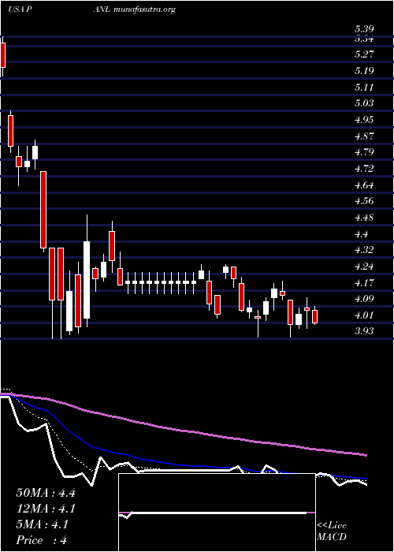Click the 4.4 price axis label
Viewport: 394px width, 552px height.
pyautogui.click(x=361, y=234)
